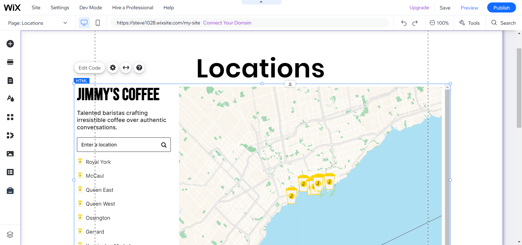Image resolution: width=522 pixels, height=245 pixels.
Task: Open the Add Apps grid icon
Action: 10,117
